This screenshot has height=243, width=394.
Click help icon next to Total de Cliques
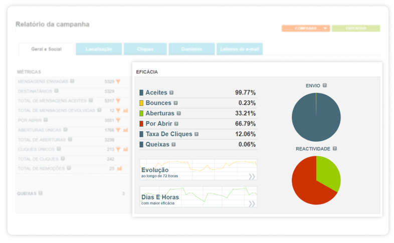point(63,159)
